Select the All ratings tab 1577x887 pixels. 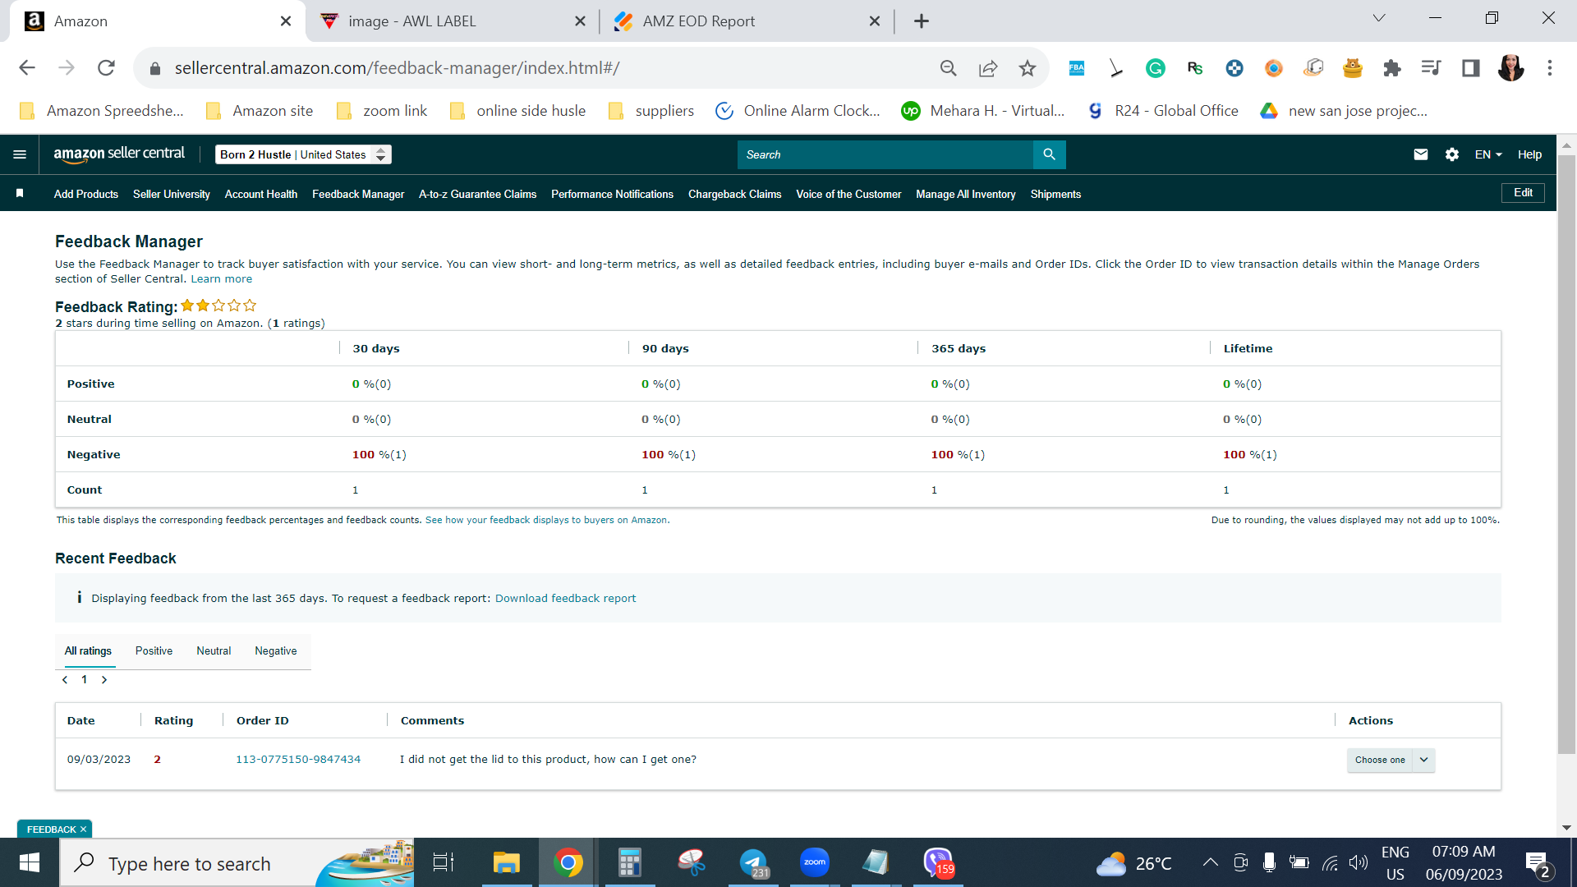click(x=88, y=651)
